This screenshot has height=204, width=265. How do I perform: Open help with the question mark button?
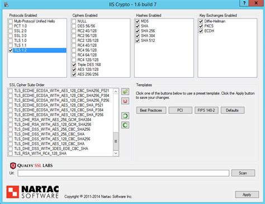click(244, 3)
